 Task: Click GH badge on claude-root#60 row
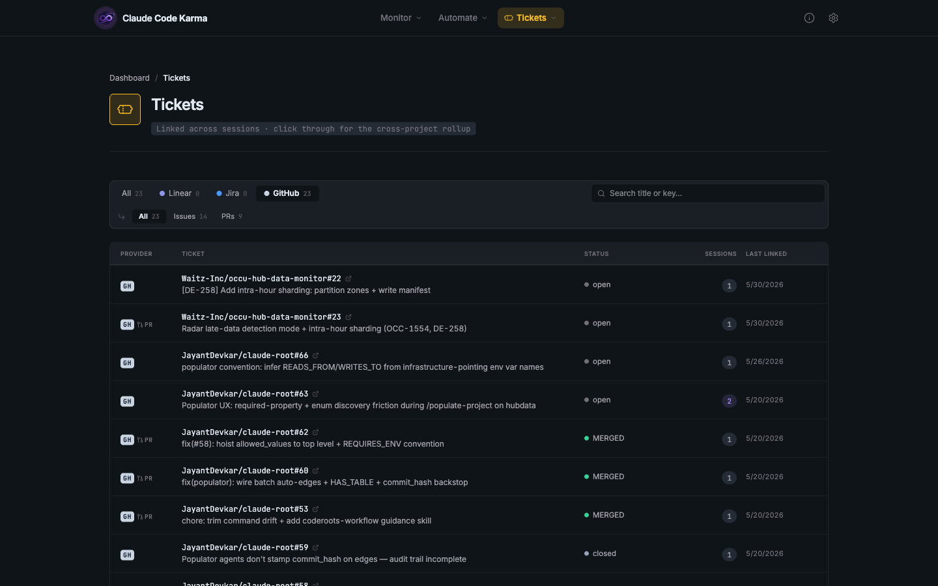click(127, 478)
